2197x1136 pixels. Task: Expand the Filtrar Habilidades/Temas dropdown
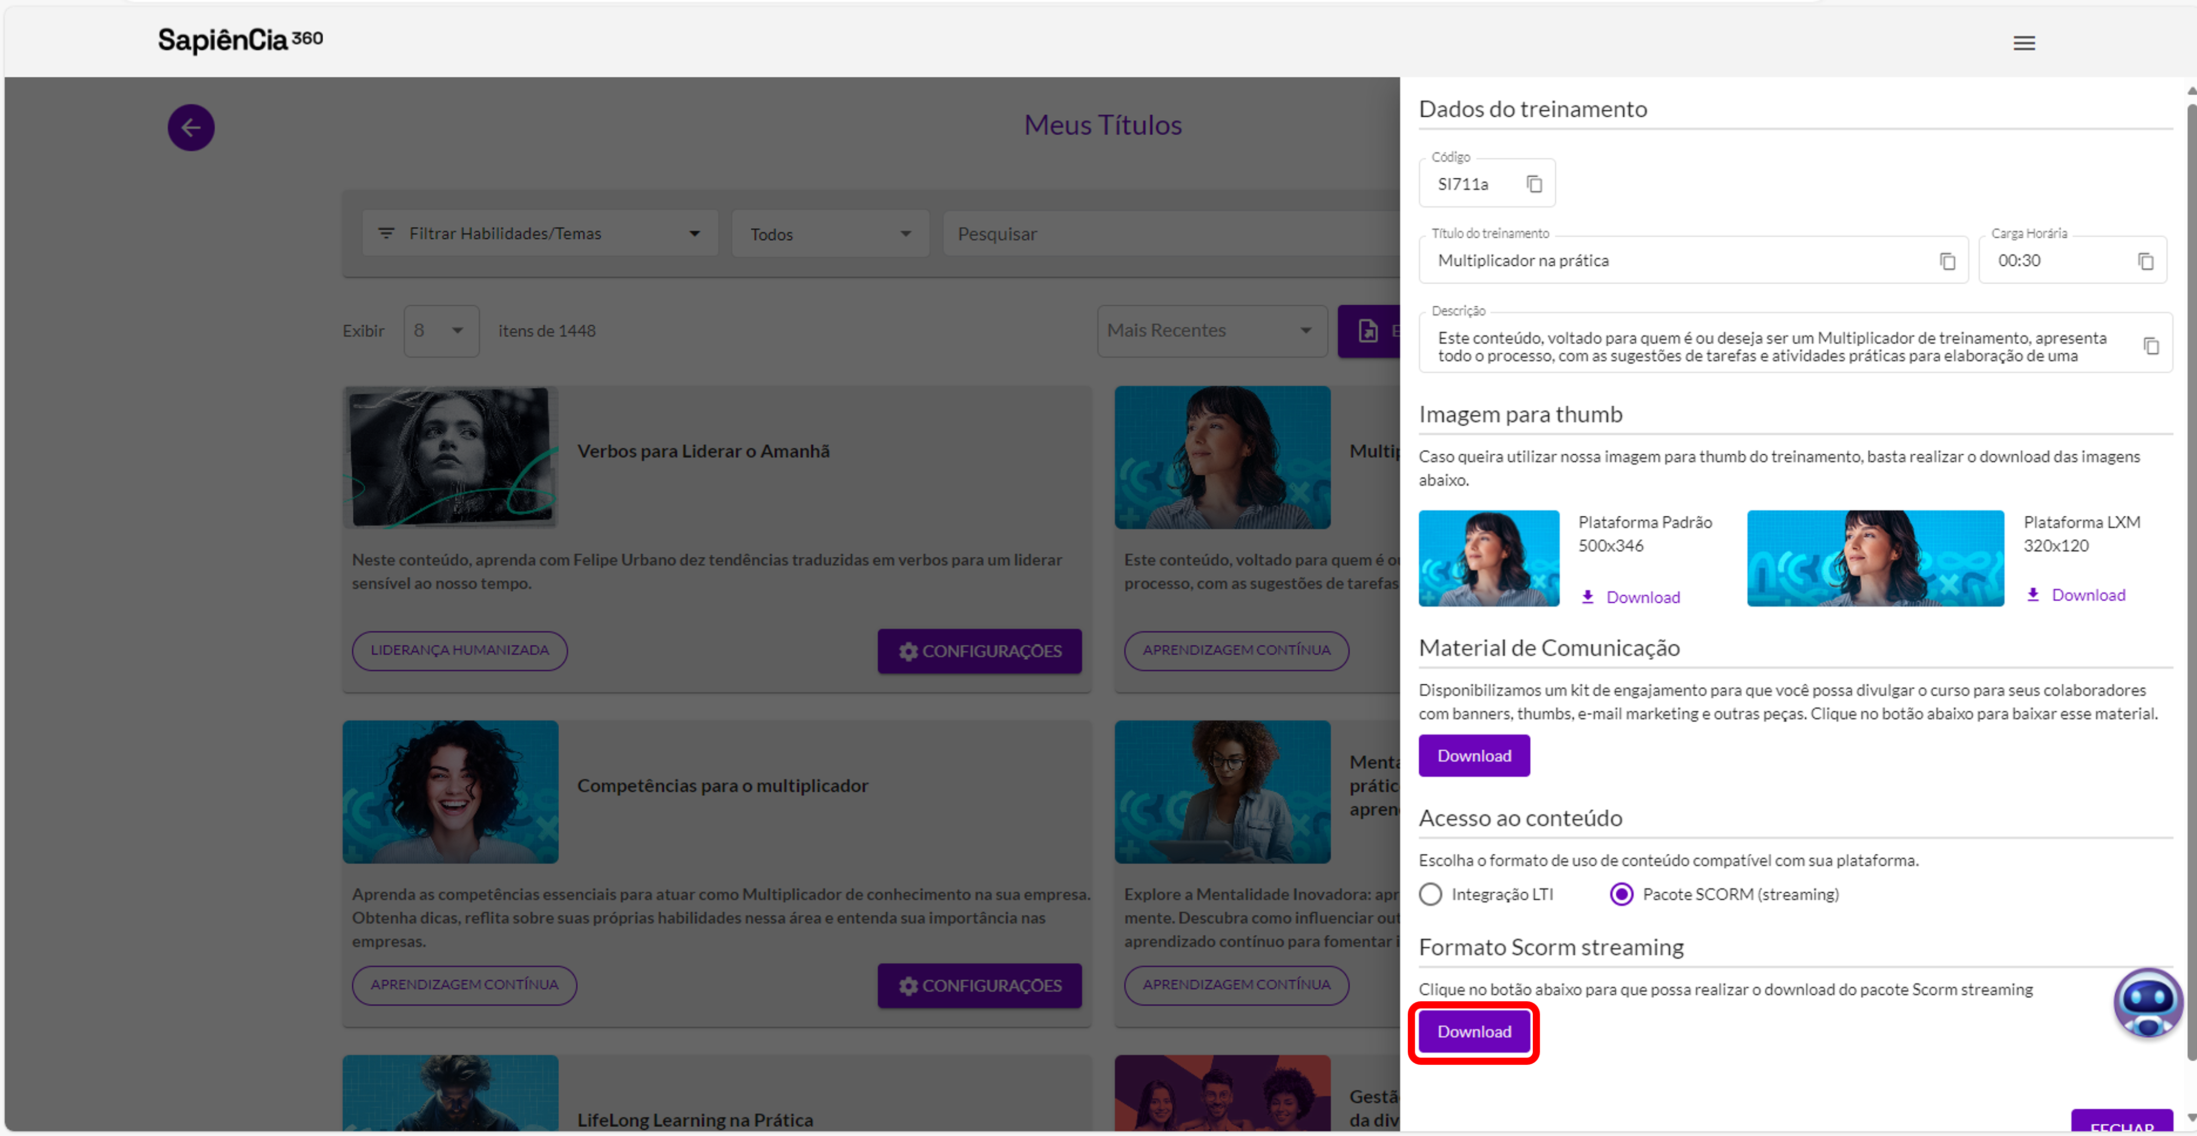coord(540,234)
